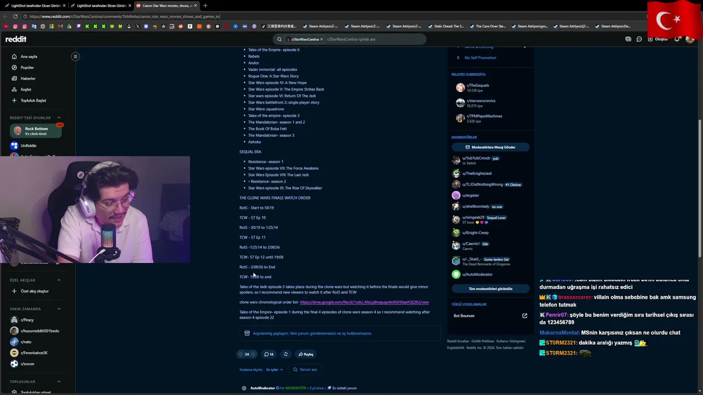
Task: Open the Popüler icon in sidebar
Action: point(14,67)
